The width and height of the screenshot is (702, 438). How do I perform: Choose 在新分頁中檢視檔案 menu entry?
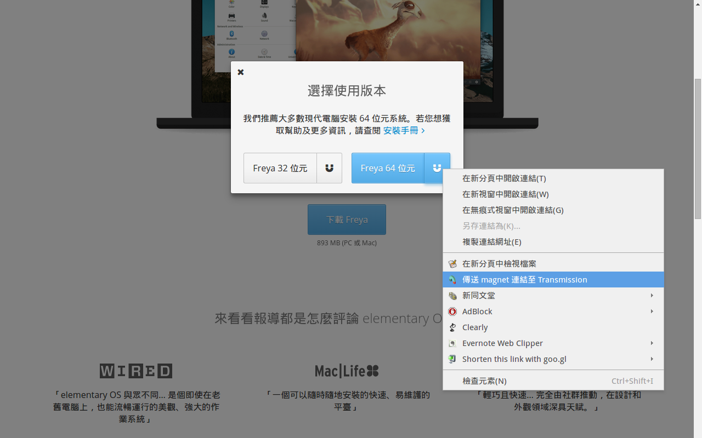pos(553,264)
